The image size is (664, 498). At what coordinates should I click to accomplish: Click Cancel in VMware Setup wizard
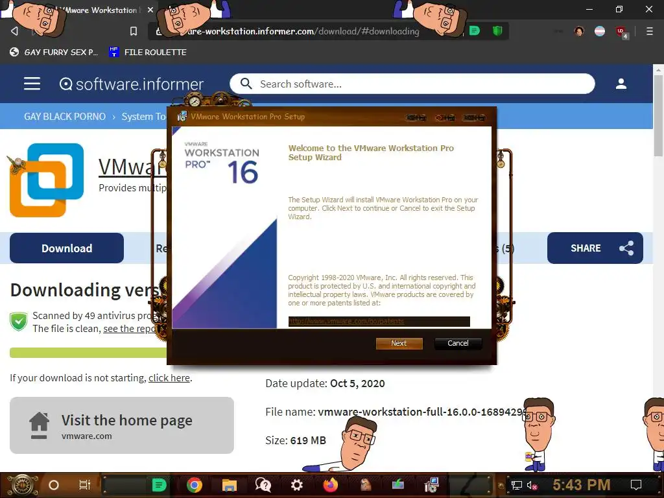[458, 343]
